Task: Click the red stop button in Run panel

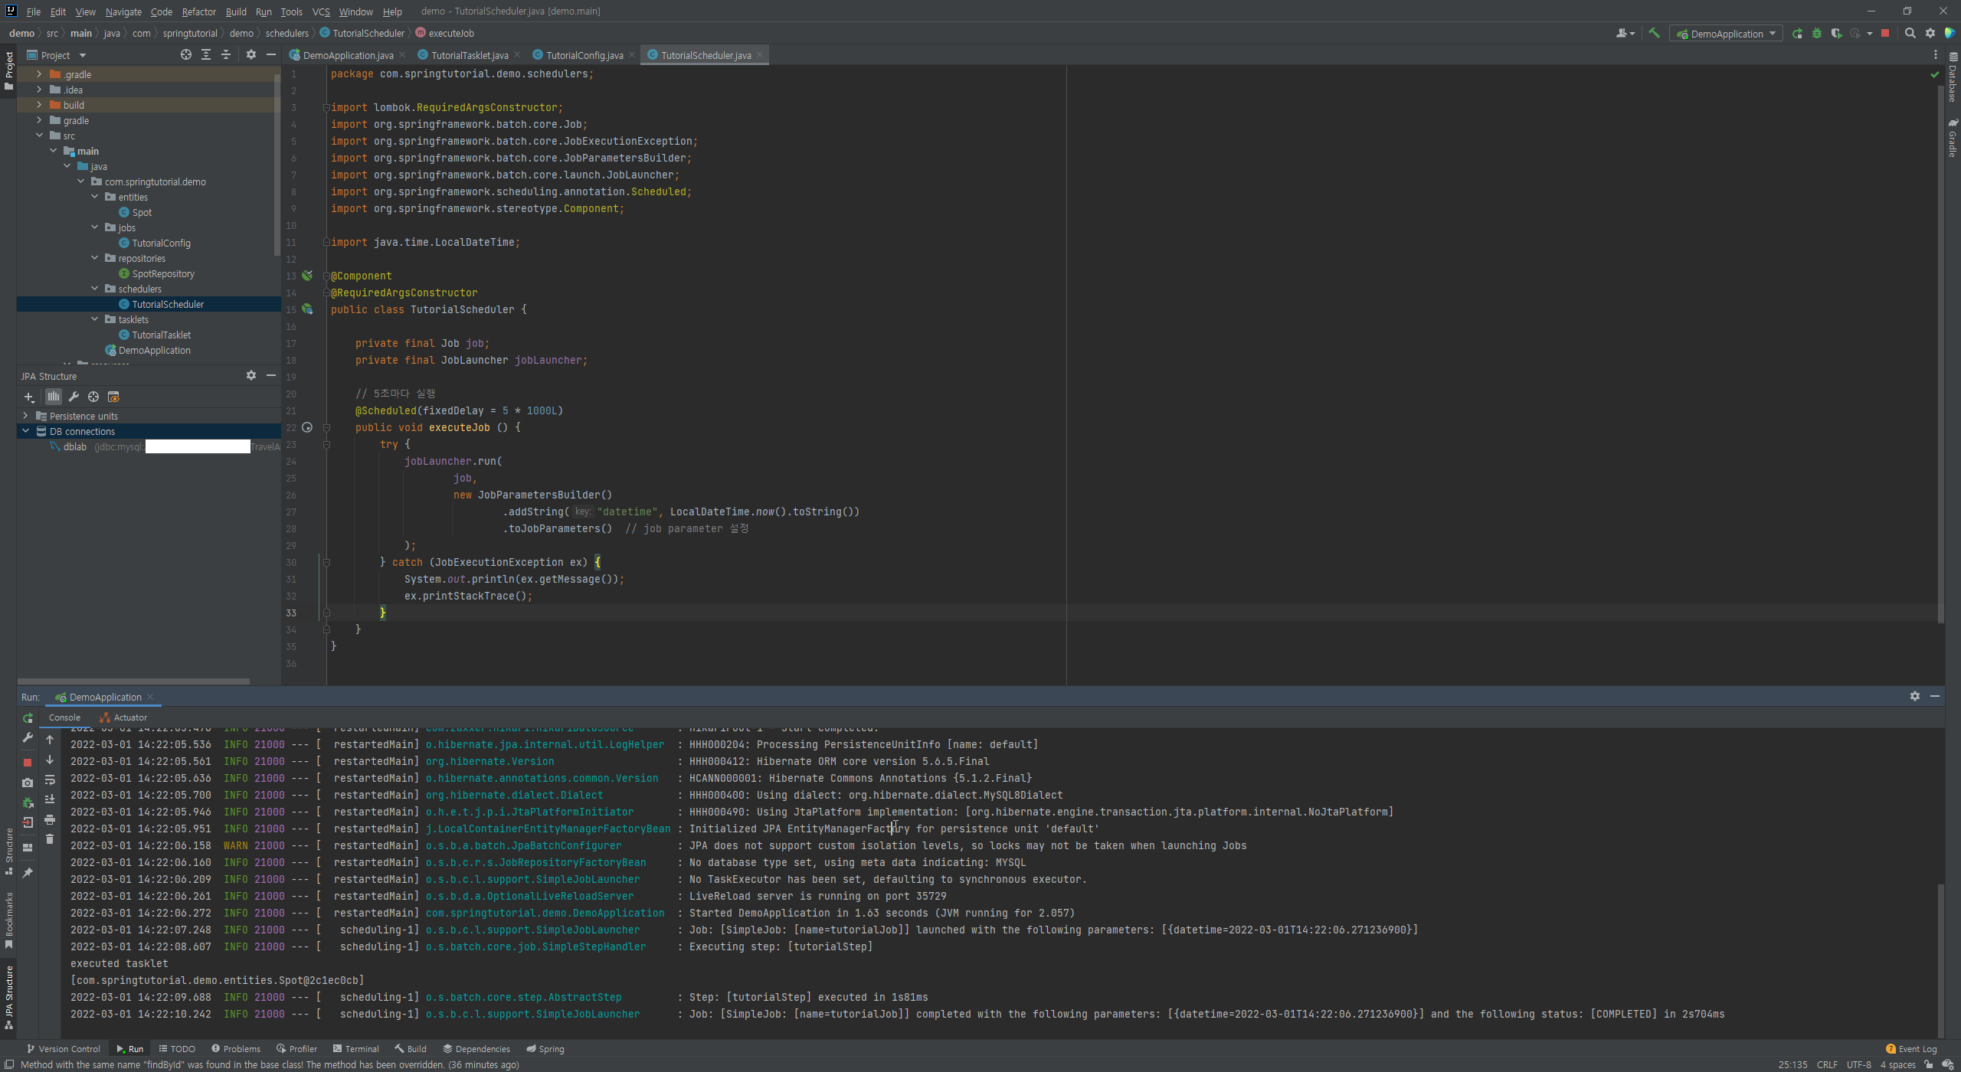Action: 28,763
